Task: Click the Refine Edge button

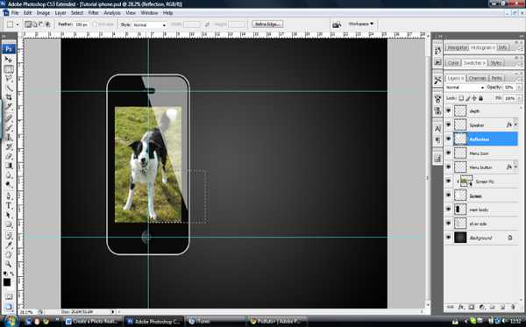Action: pyautogui.click(x=267, y=25)
